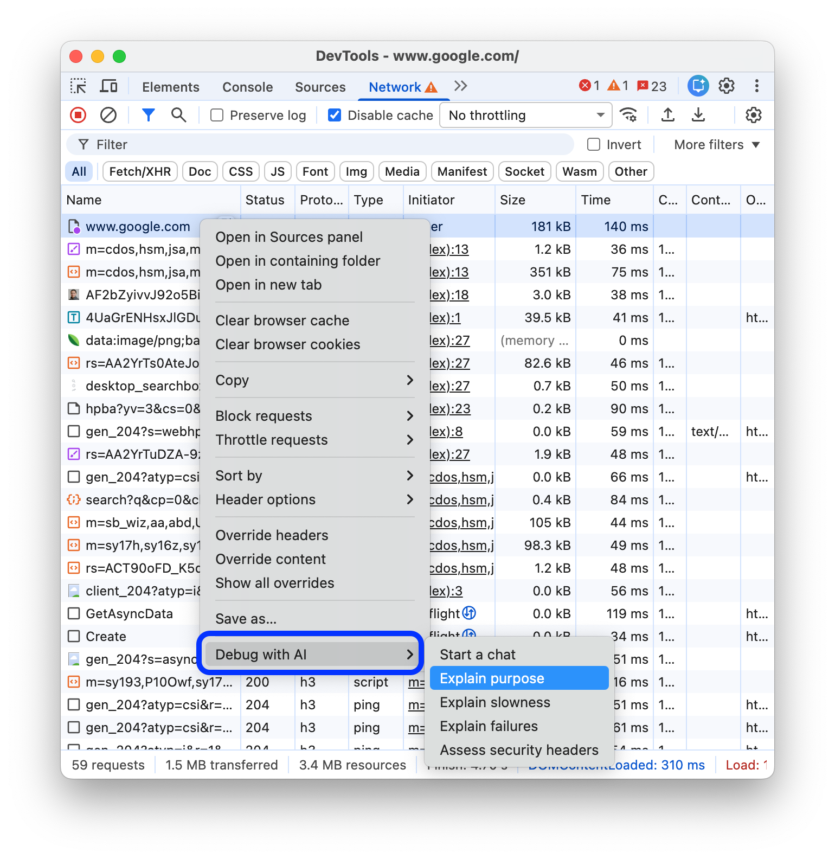
Task: Toggle the device toolbar icon
Action: [108, 86]
